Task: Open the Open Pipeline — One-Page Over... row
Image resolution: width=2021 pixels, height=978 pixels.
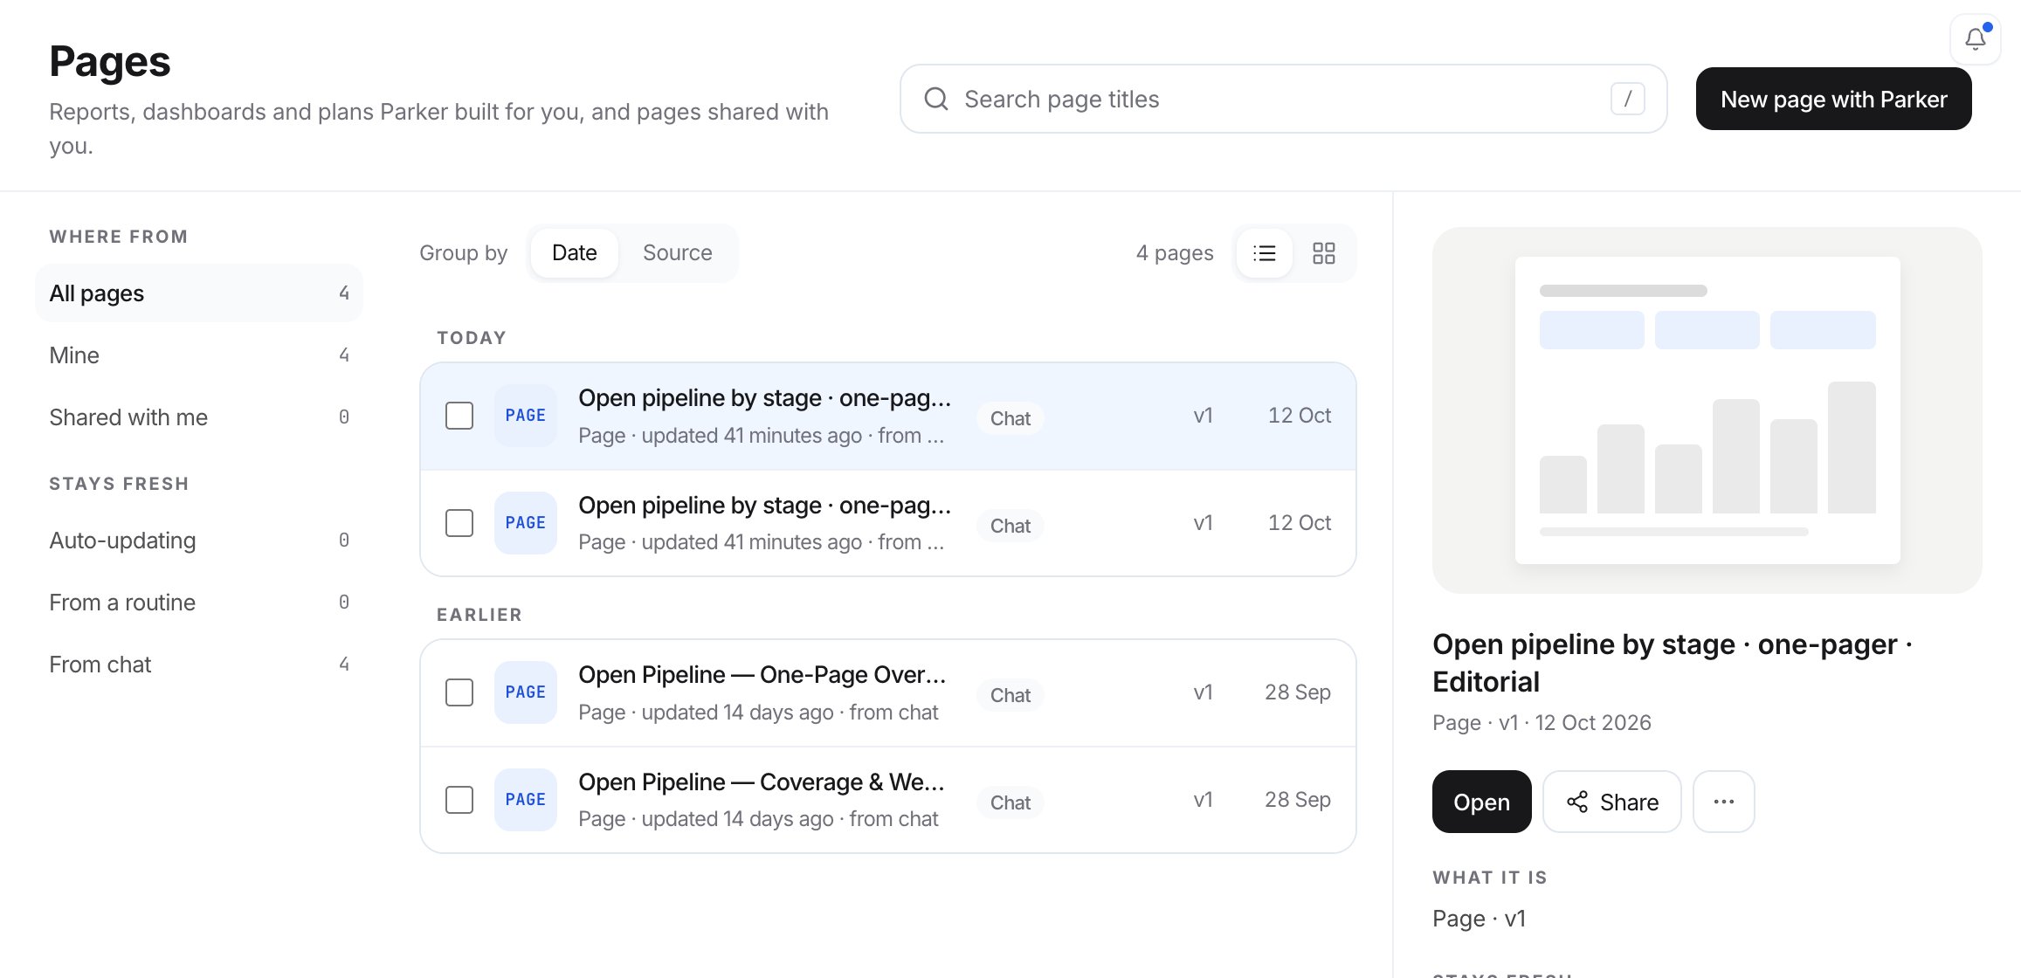Action: click(x=887, y=692)
